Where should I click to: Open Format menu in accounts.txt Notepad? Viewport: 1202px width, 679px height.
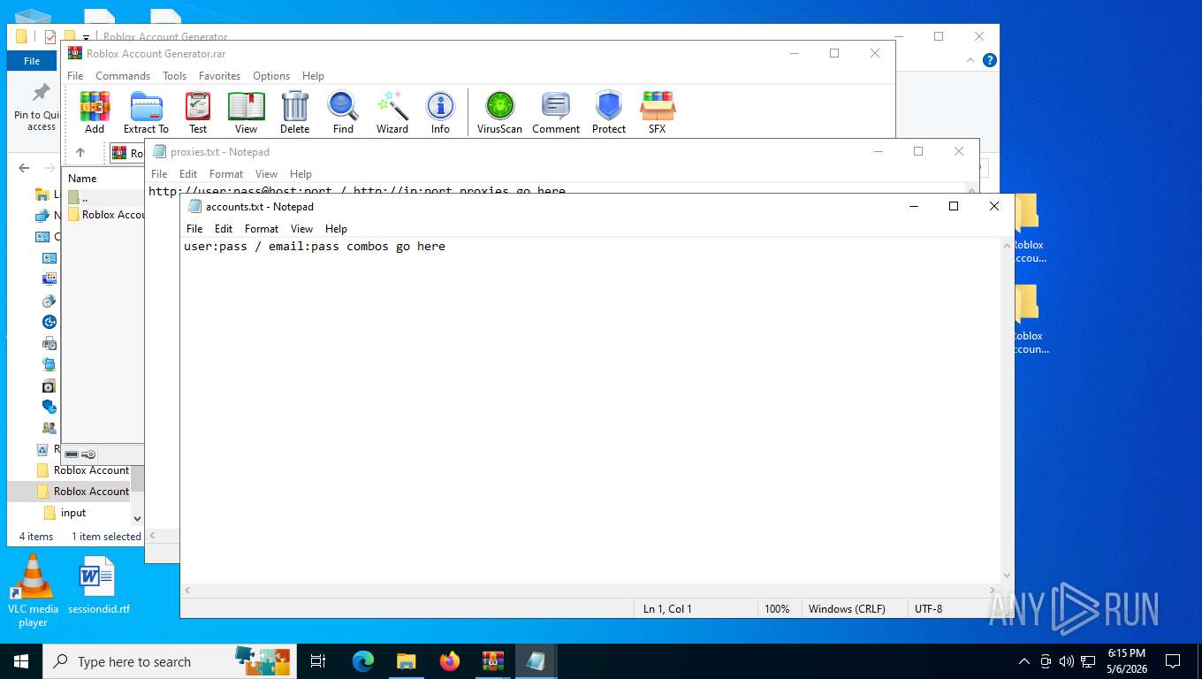tap(262, 228)
